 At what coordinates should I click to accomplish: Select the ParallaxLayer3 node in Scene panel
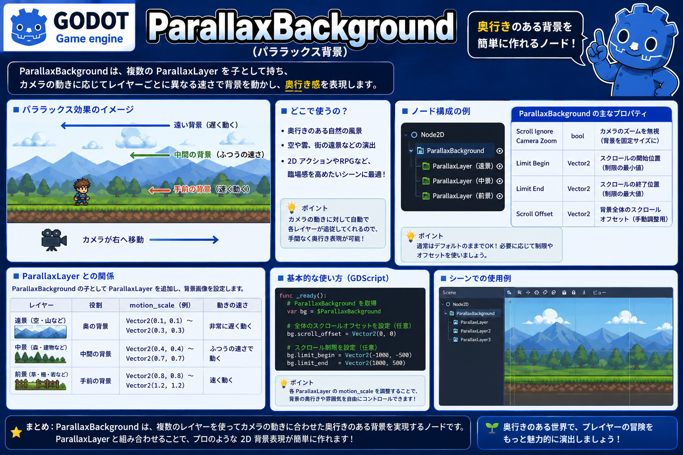pos(475,340)
